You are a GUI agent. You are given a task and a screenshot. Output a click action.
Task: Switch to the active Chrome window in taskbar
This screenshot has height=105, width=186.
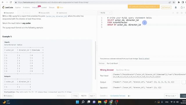(x=111, y=102)
